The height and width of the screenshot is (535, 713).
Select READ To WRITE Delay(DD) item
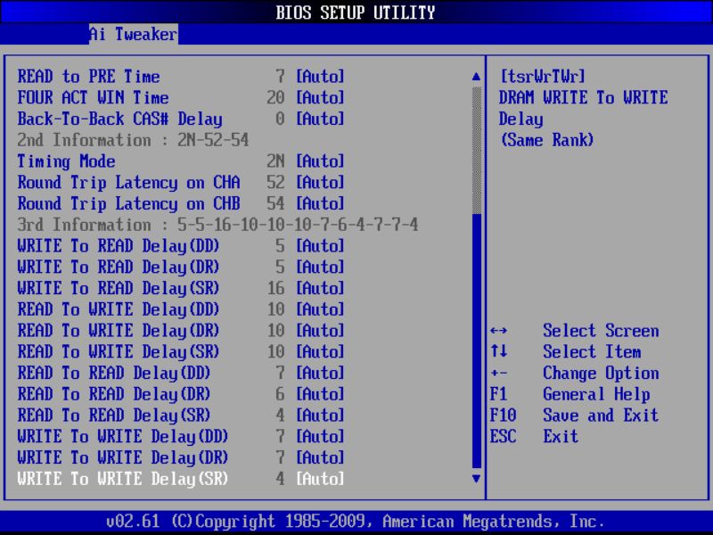(x=119, y=309)
